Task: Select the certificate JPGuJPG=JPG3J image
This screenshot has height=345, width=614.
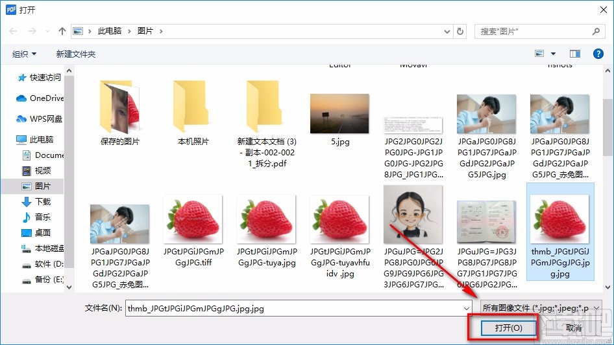Action: 487,244
